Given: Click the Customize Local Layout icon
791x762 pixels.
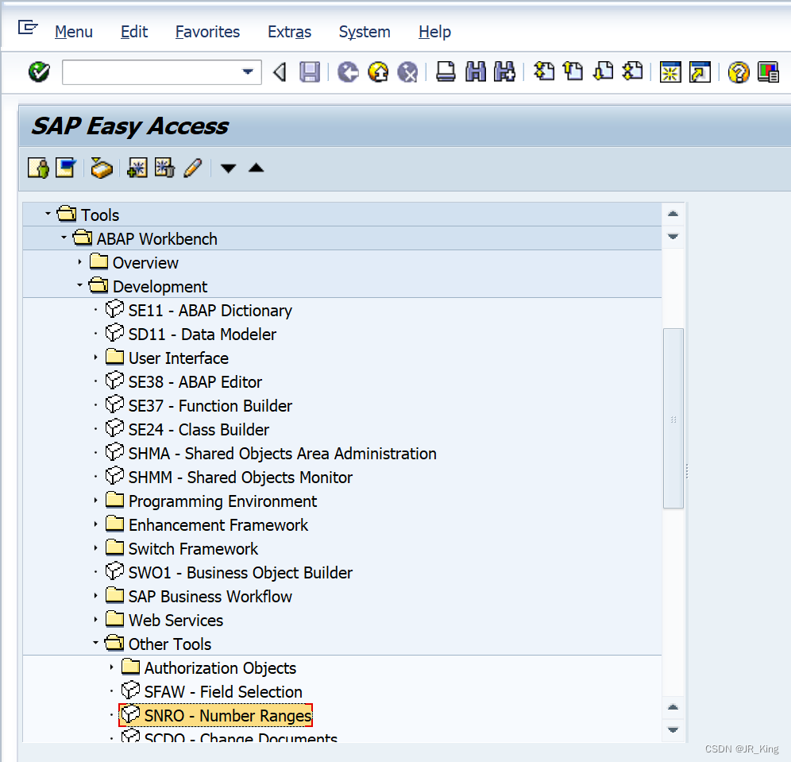Looking at the screenshot, I should click(x=768, y=72).
